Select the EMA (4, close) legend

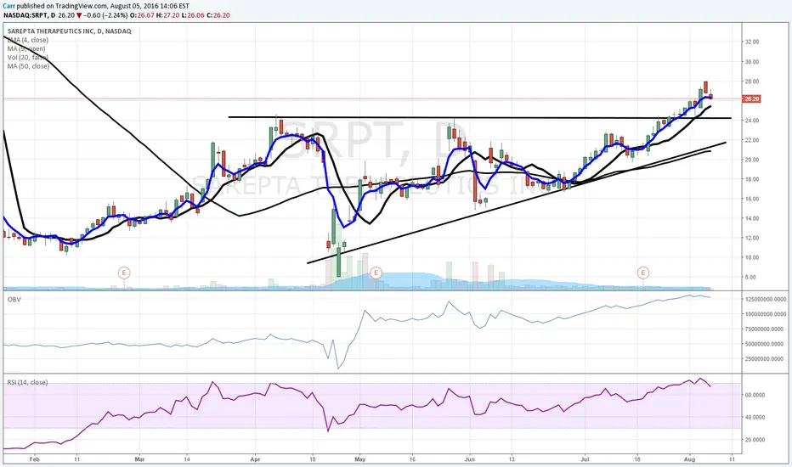click(28, 40)
